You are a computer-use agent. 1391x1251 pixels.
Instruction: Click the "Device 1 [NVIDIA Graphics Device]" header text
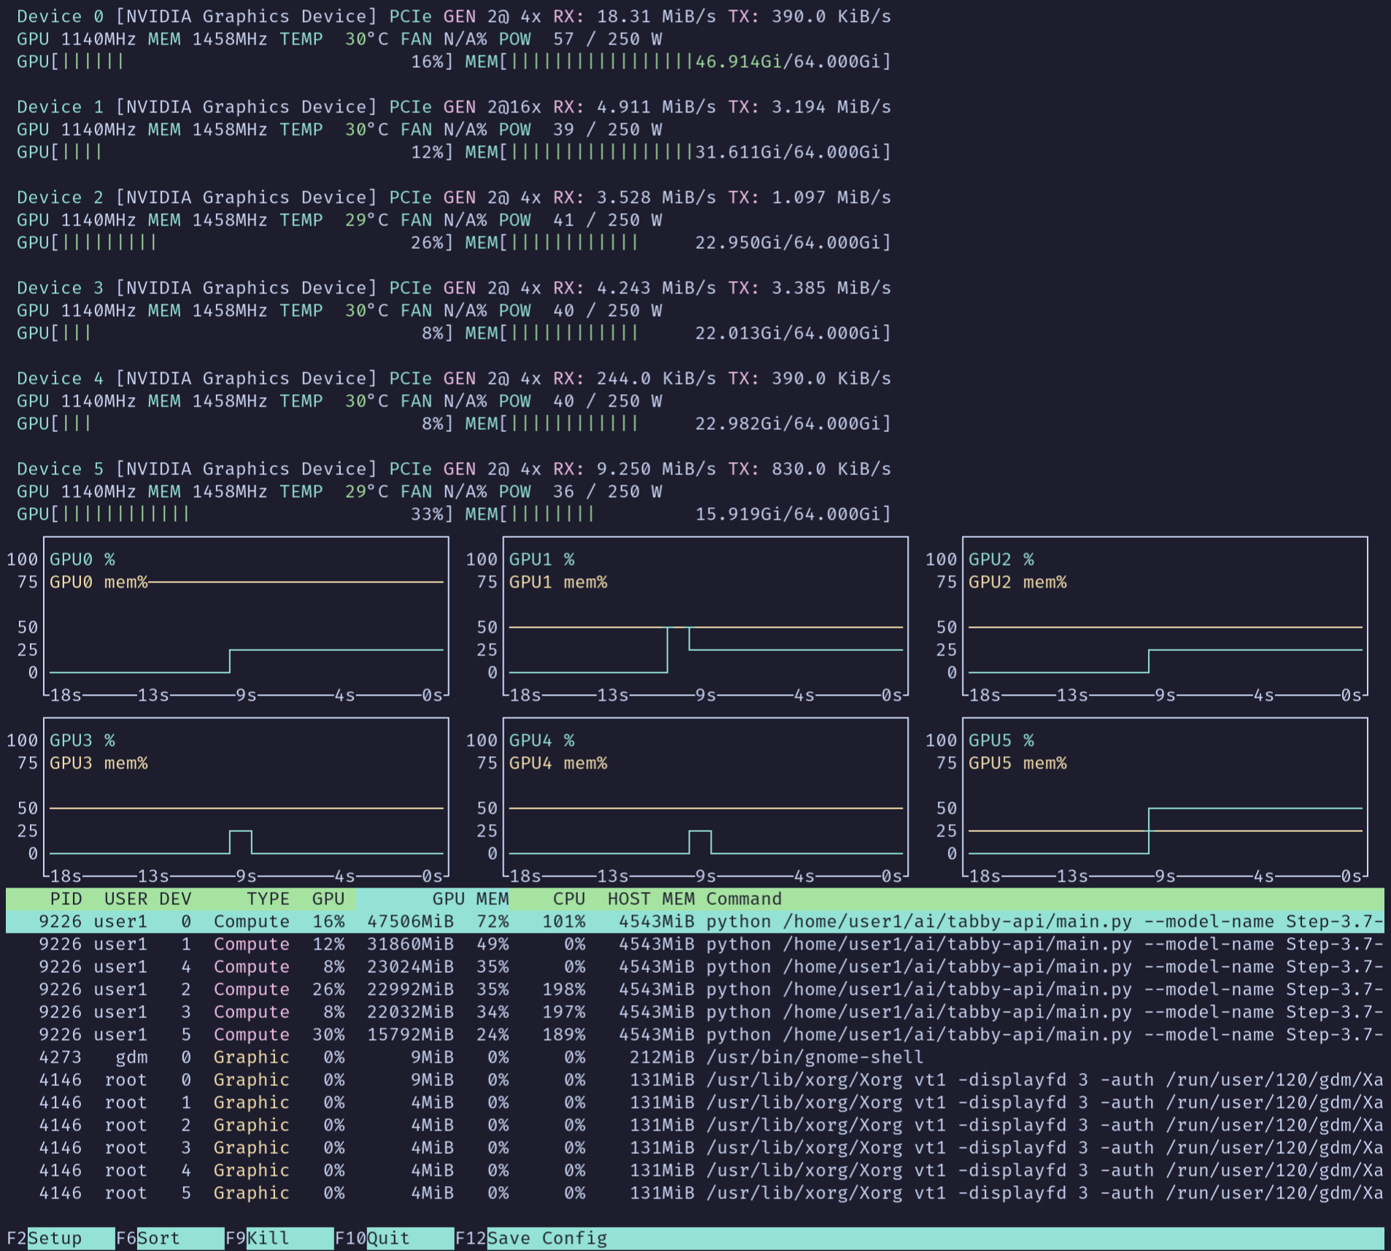(x=197, y=107)
